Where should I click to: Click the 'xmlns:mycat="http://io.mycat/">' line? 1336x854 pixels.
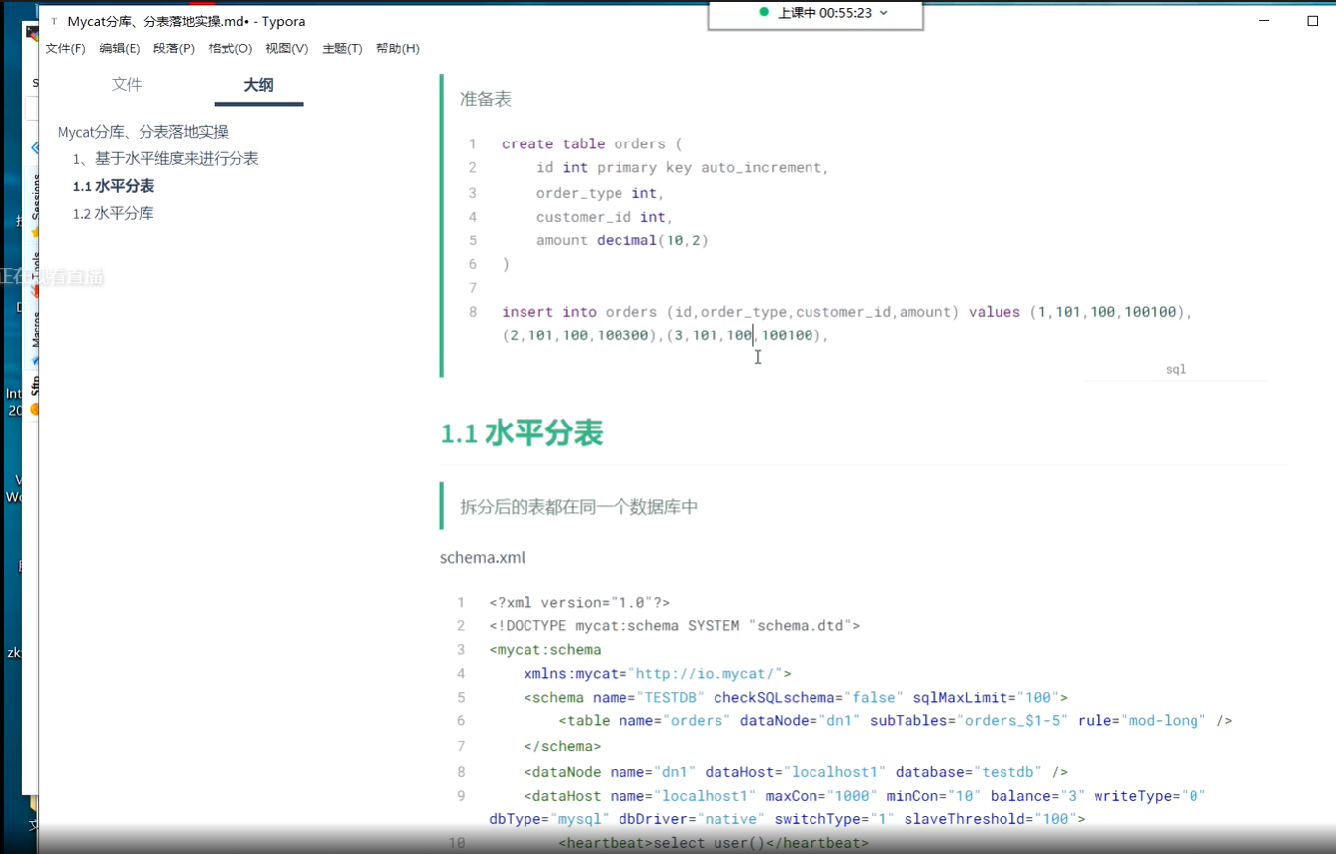657,674
